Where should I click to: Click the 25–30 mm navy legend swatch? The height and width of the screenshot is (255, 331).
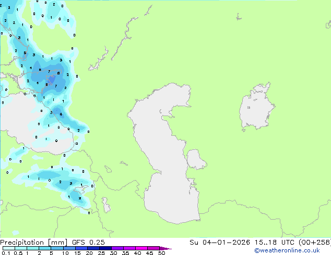click(x=105, y=248)
